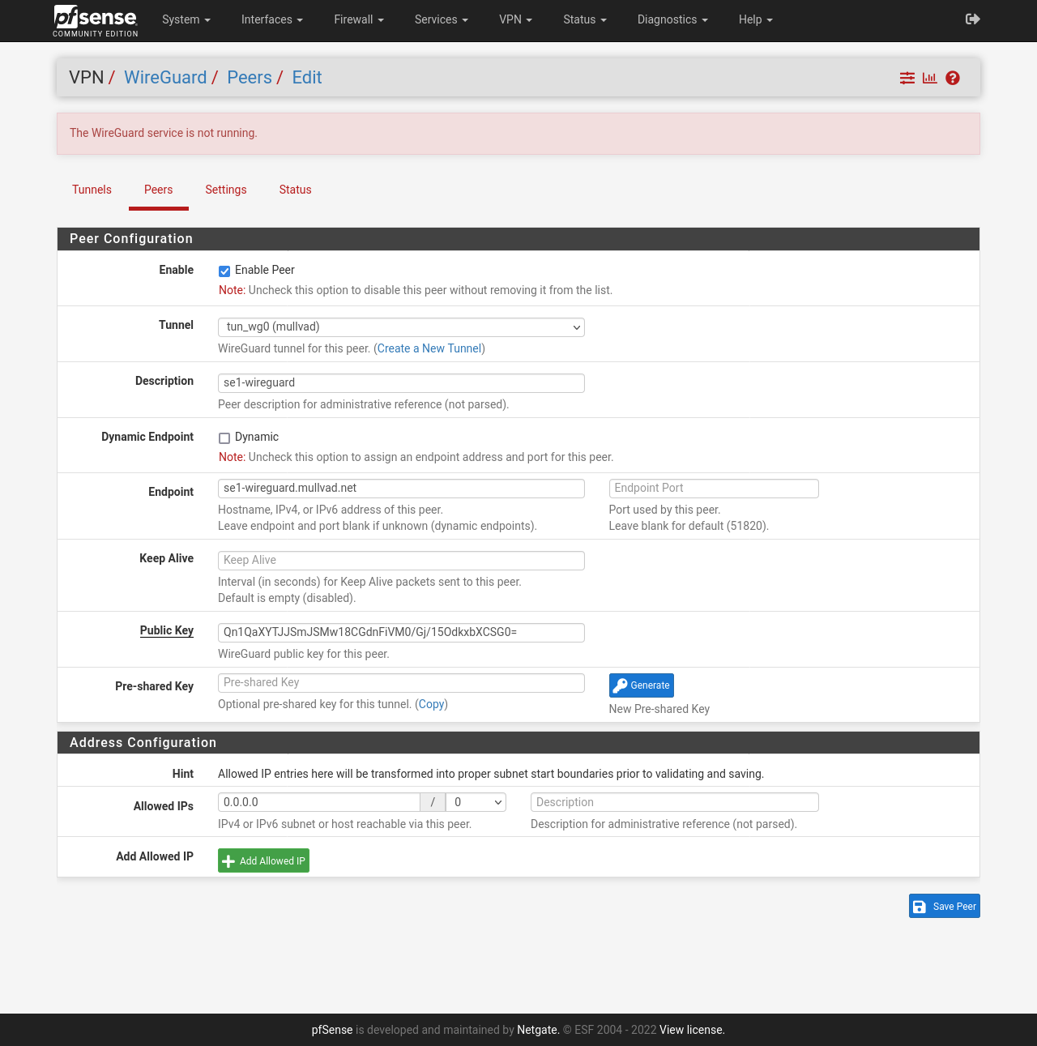Expand the Firewall menu
The height and width of the screenshot is (1046, 1037).
tap(358, 19)
